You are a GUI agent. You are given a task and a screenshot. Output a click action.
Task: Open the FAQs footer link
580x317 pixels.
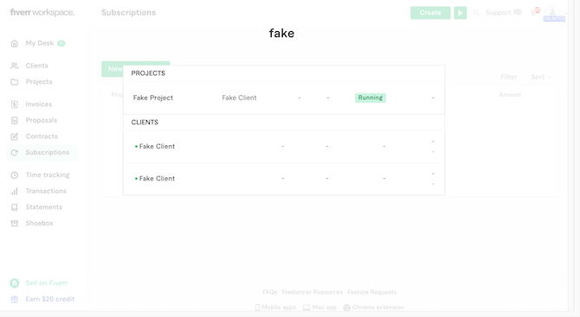pyautogui.click(x=269, y=292)
